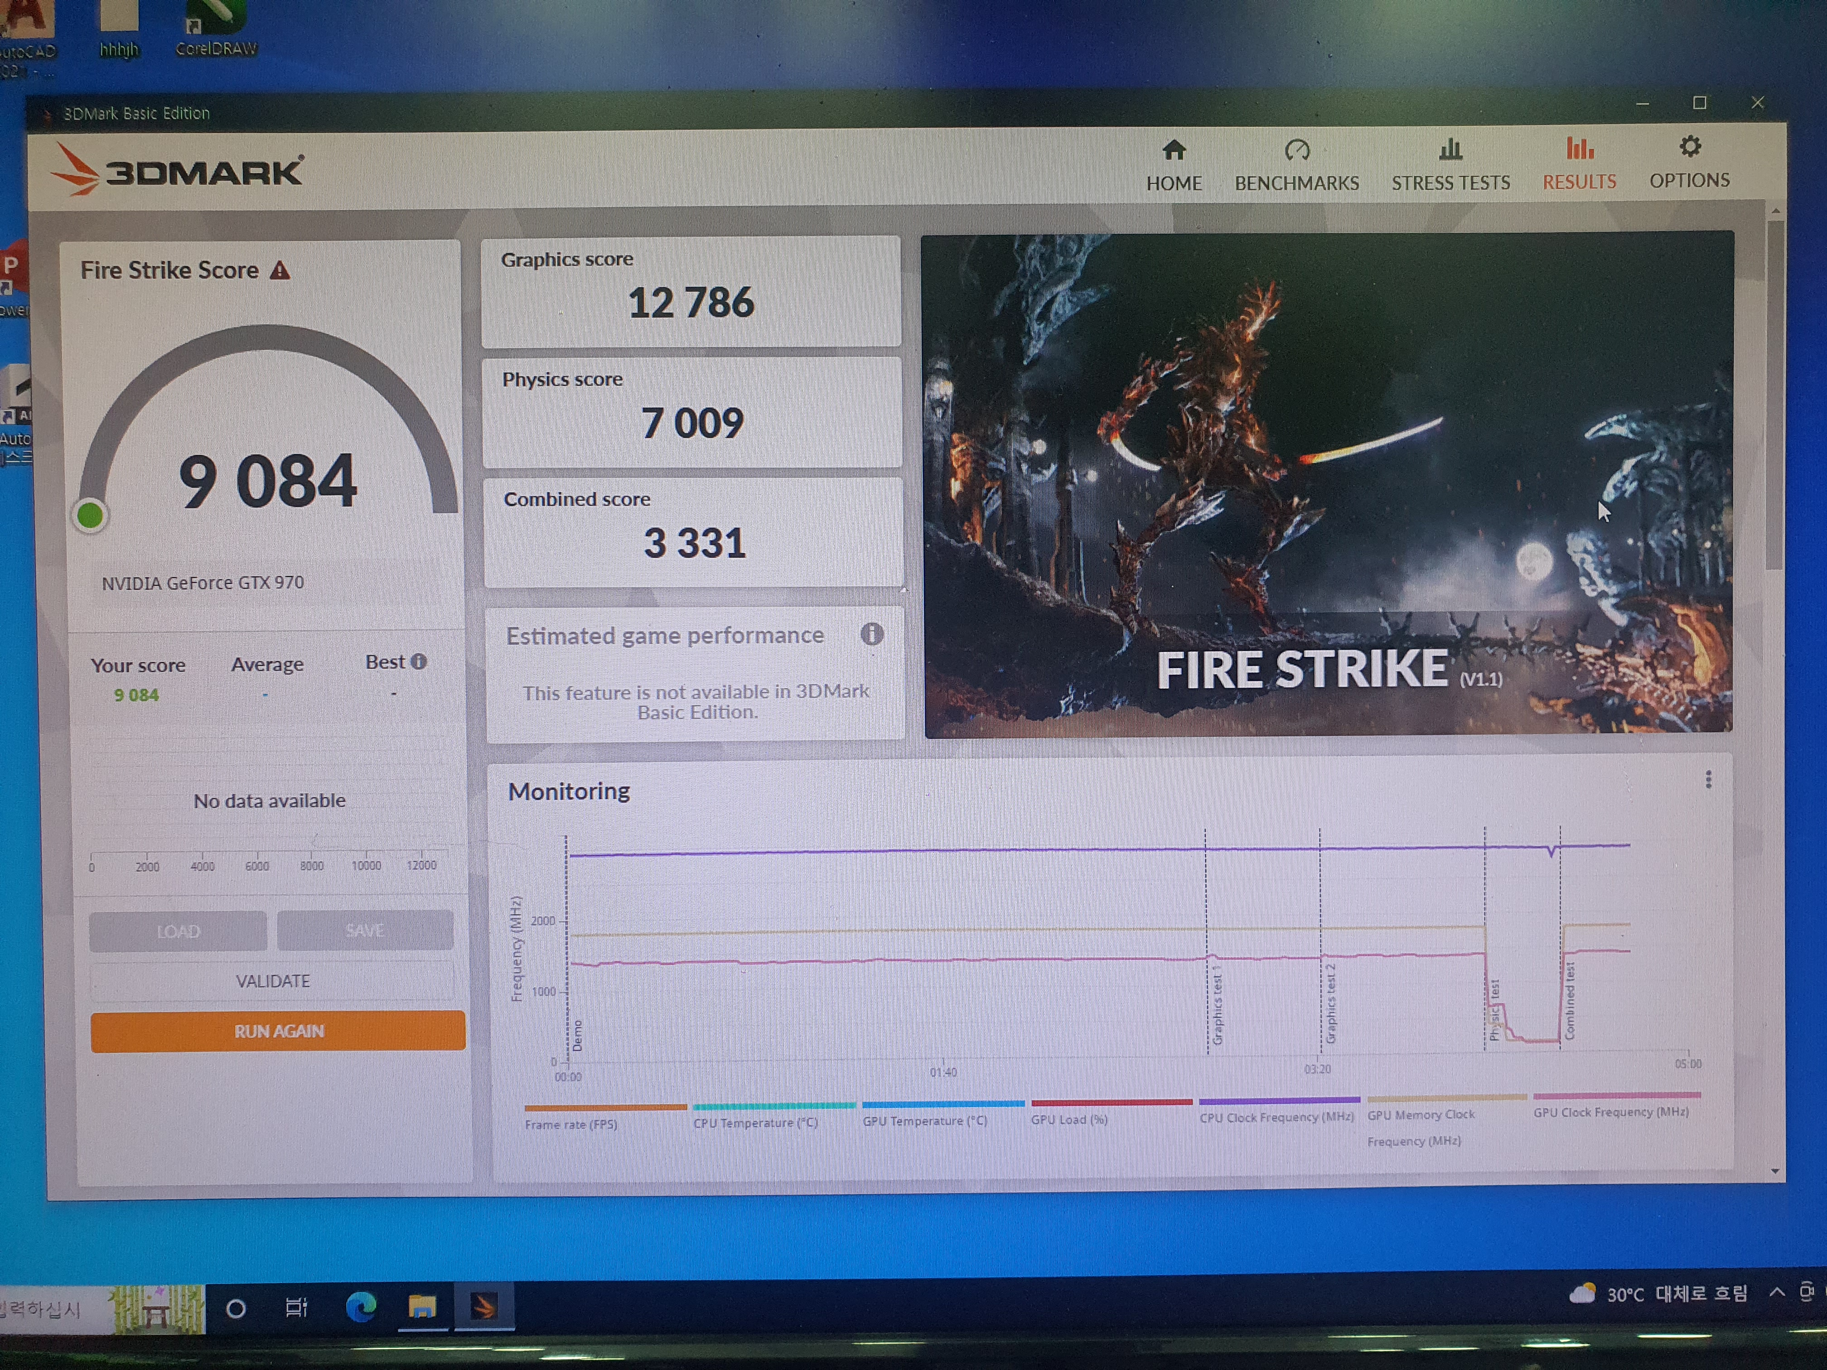Click the Demo marker in the chart
The height and width of the screenshot is (1370, 1827).
(x=576, y=1036)
